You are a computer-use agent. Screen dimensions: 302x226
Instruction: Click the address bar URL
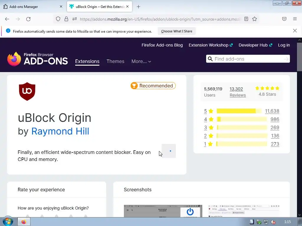coord(160,19)
